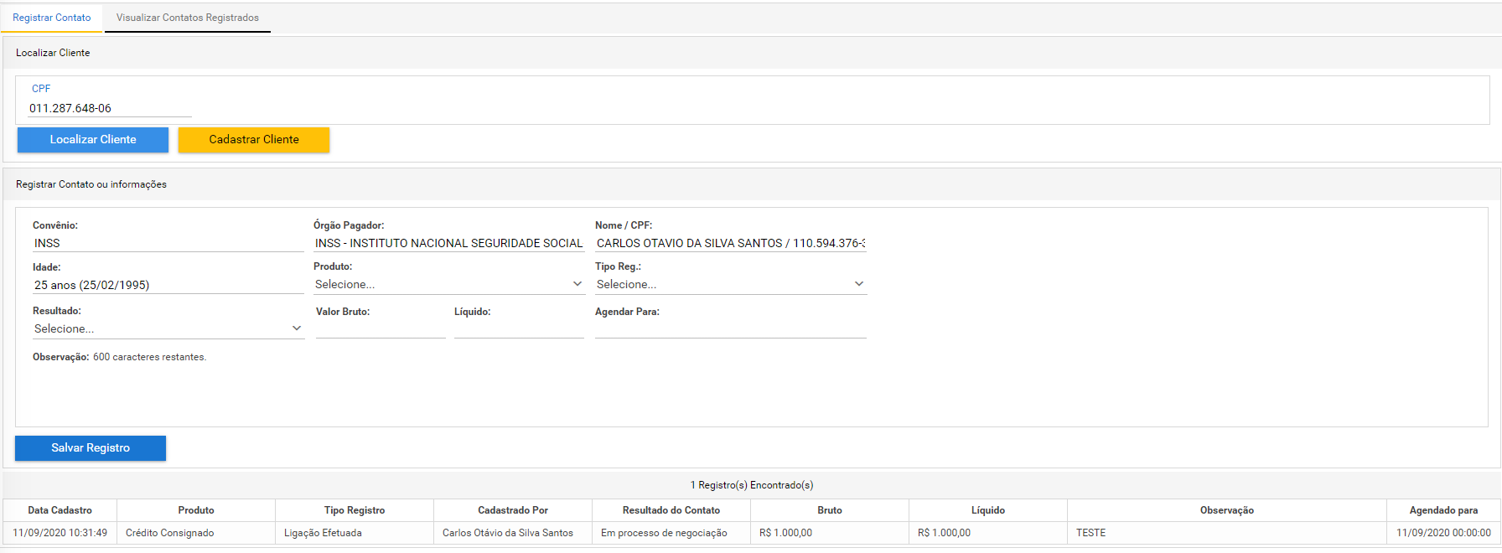The image size is (1502, 553).
Task: Select the Ligação Efetuada cell
Action: tap(355, 533)
